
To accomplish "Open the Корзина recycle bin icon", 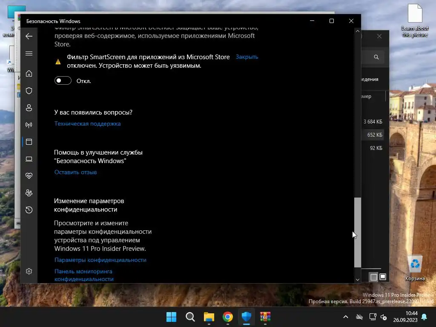I will (415, 268).
